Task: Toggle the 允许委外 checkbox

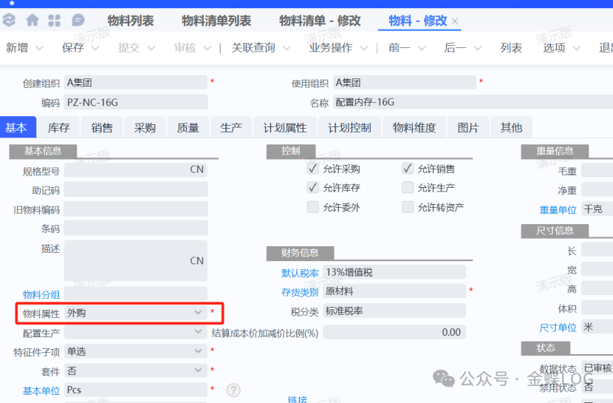Action: (x=313, y=207)
